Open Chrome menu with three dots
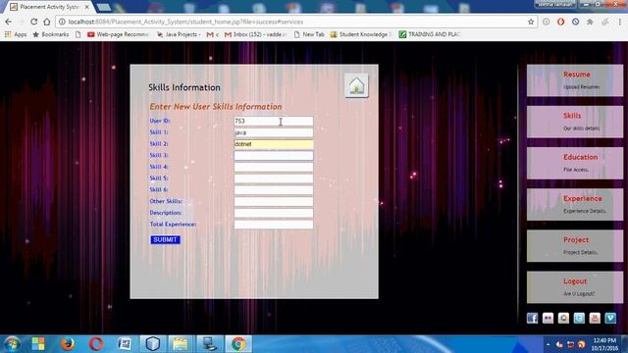The width and height of the screenshot is (628, 353). coord(619,22)
